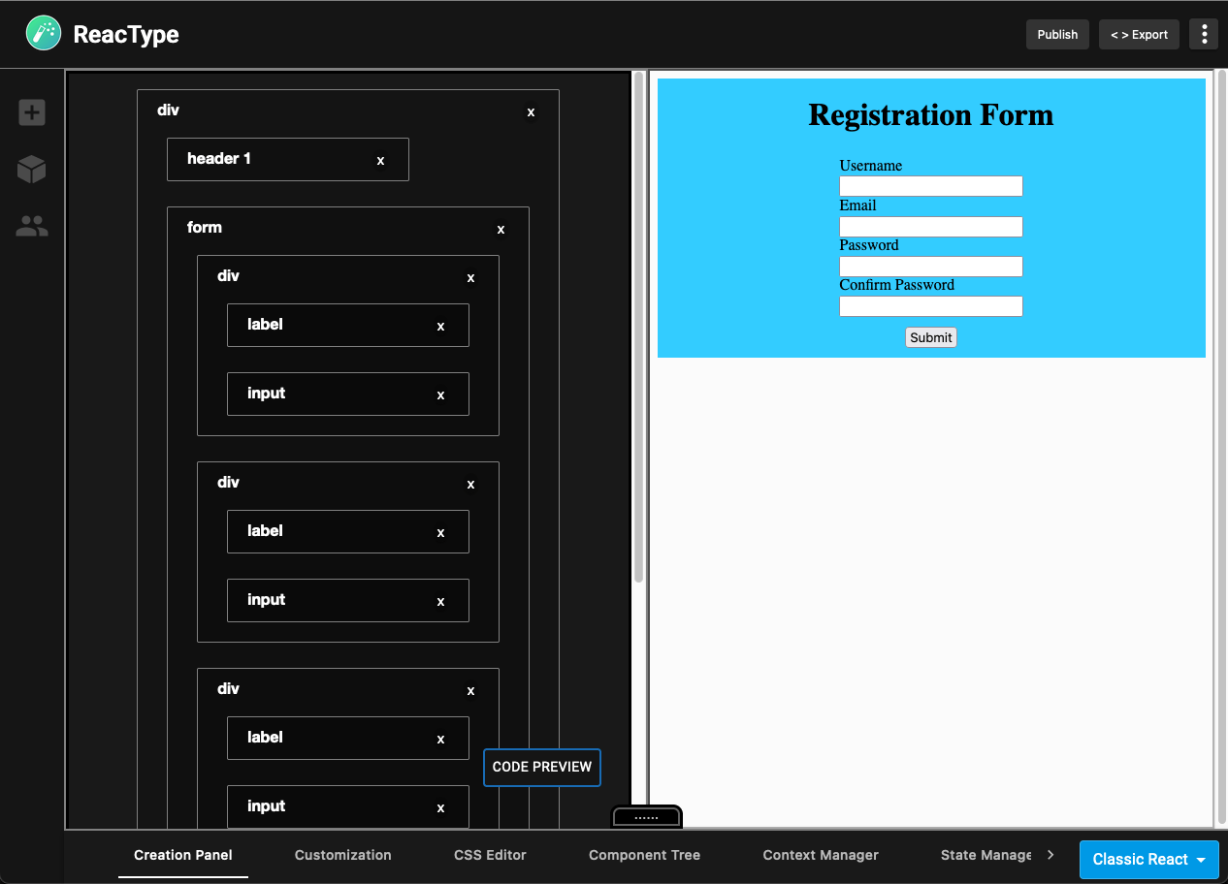Viewport: 1228px width, 884px height.
Task: Open the CSS Editor tab
Action: tap(490, 855)
